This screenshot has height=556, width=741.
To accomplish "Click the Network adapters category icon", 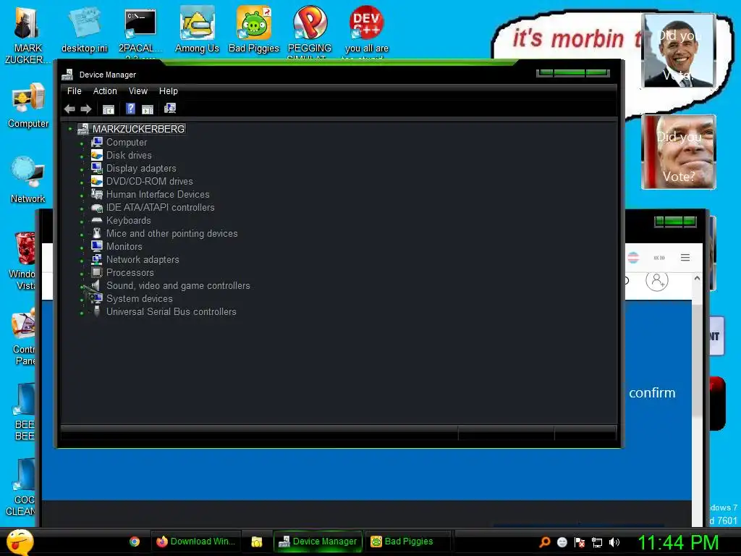I will tap(97, 259).
